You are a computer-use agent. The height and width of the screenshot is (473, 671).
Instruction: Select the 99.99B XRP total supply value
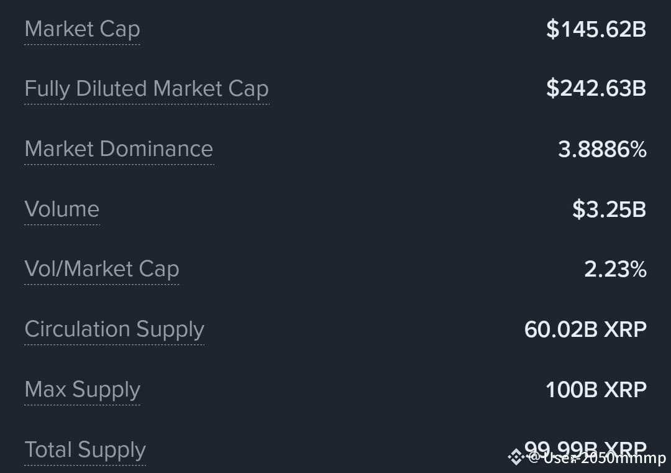pyautogui.click(x=585, y=449)
